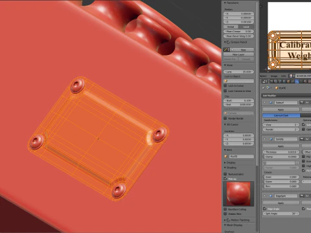311x233 pixels.
Task: Toggle Subsurf viewport visibility eye
Action: [x=307, y=102]
